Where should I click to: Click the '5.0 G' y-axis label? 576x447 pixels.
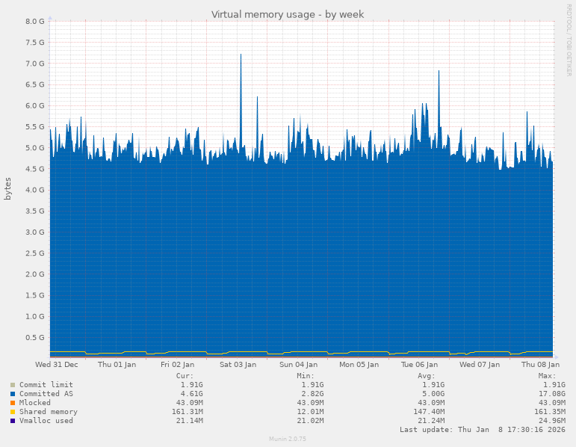click(35, 148)
